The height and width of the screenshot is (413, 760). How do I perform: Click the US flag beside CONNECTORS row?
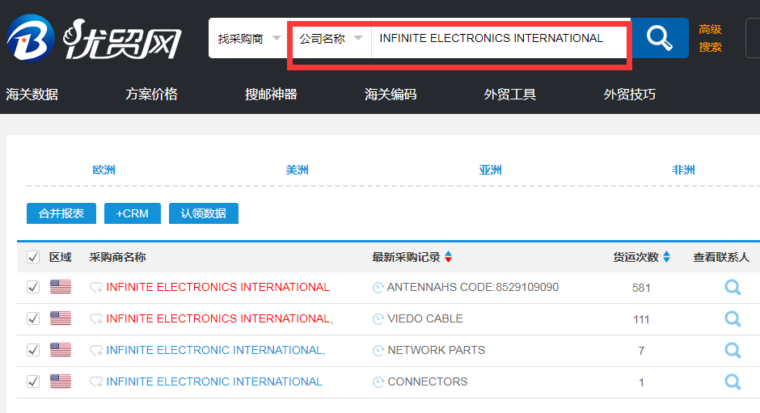pos(61,381)
